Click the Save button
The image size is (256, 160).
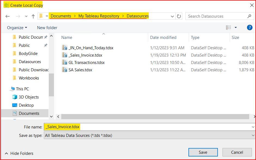[203, 152]
